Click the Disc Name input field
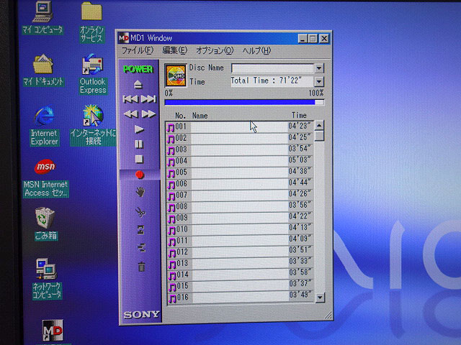461x345 pixels. tap(272, 68)
